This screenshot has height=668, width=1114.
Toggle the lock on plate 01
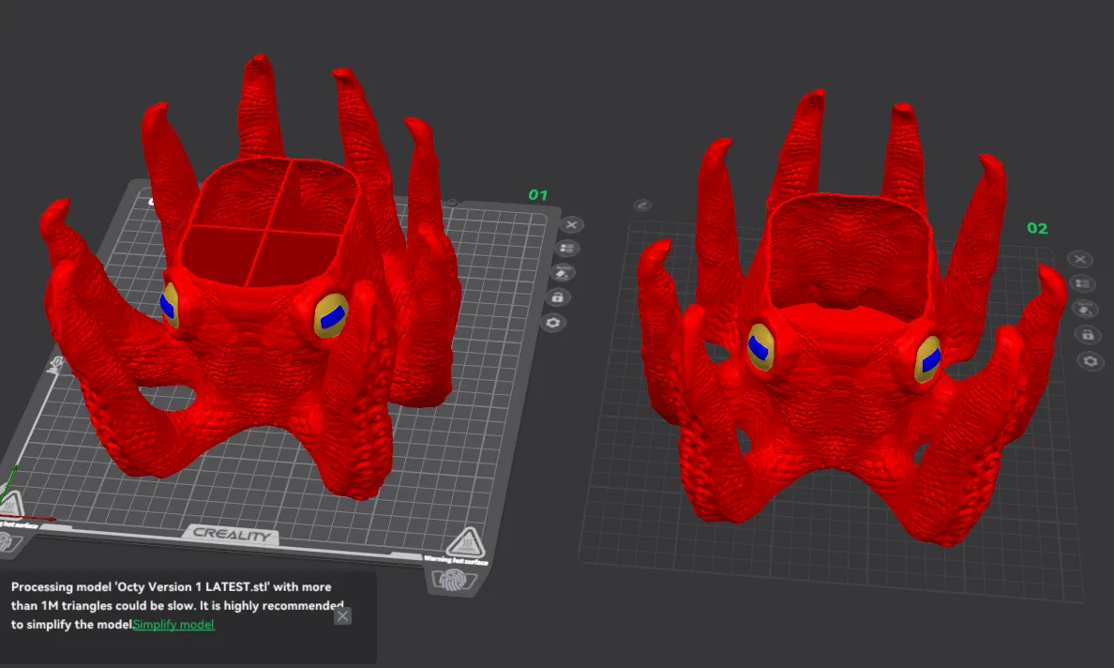click(558, 297)
